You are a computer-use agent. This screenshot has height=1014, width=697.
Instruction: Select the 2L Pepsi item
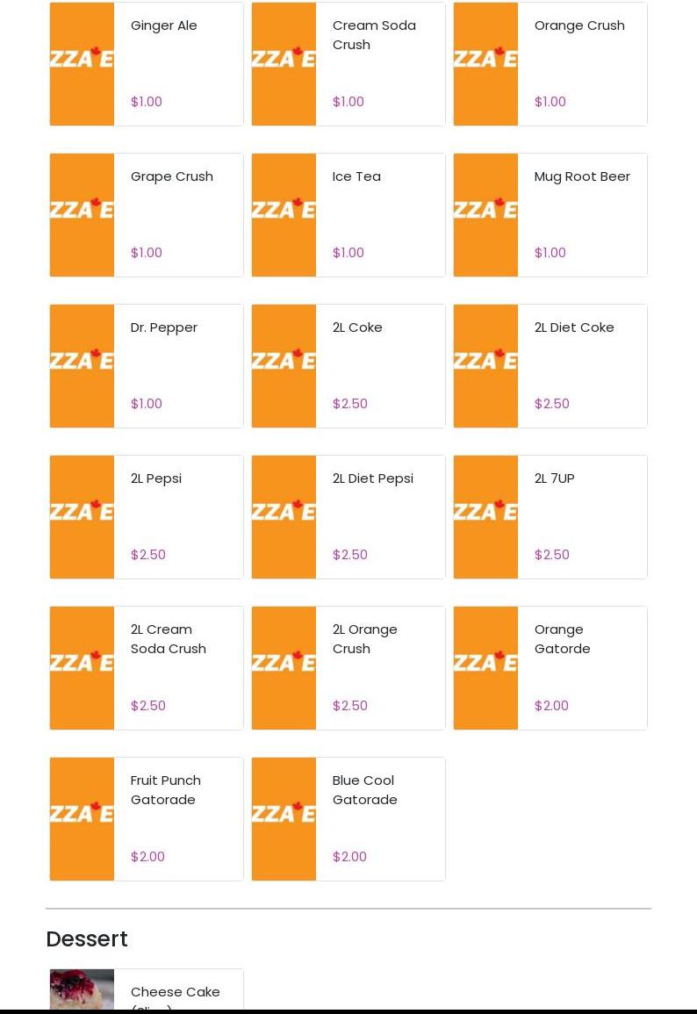[147, 517]
